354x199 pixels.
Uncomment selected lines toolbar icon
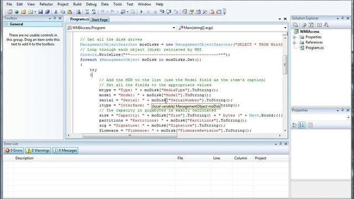point(93,12)
